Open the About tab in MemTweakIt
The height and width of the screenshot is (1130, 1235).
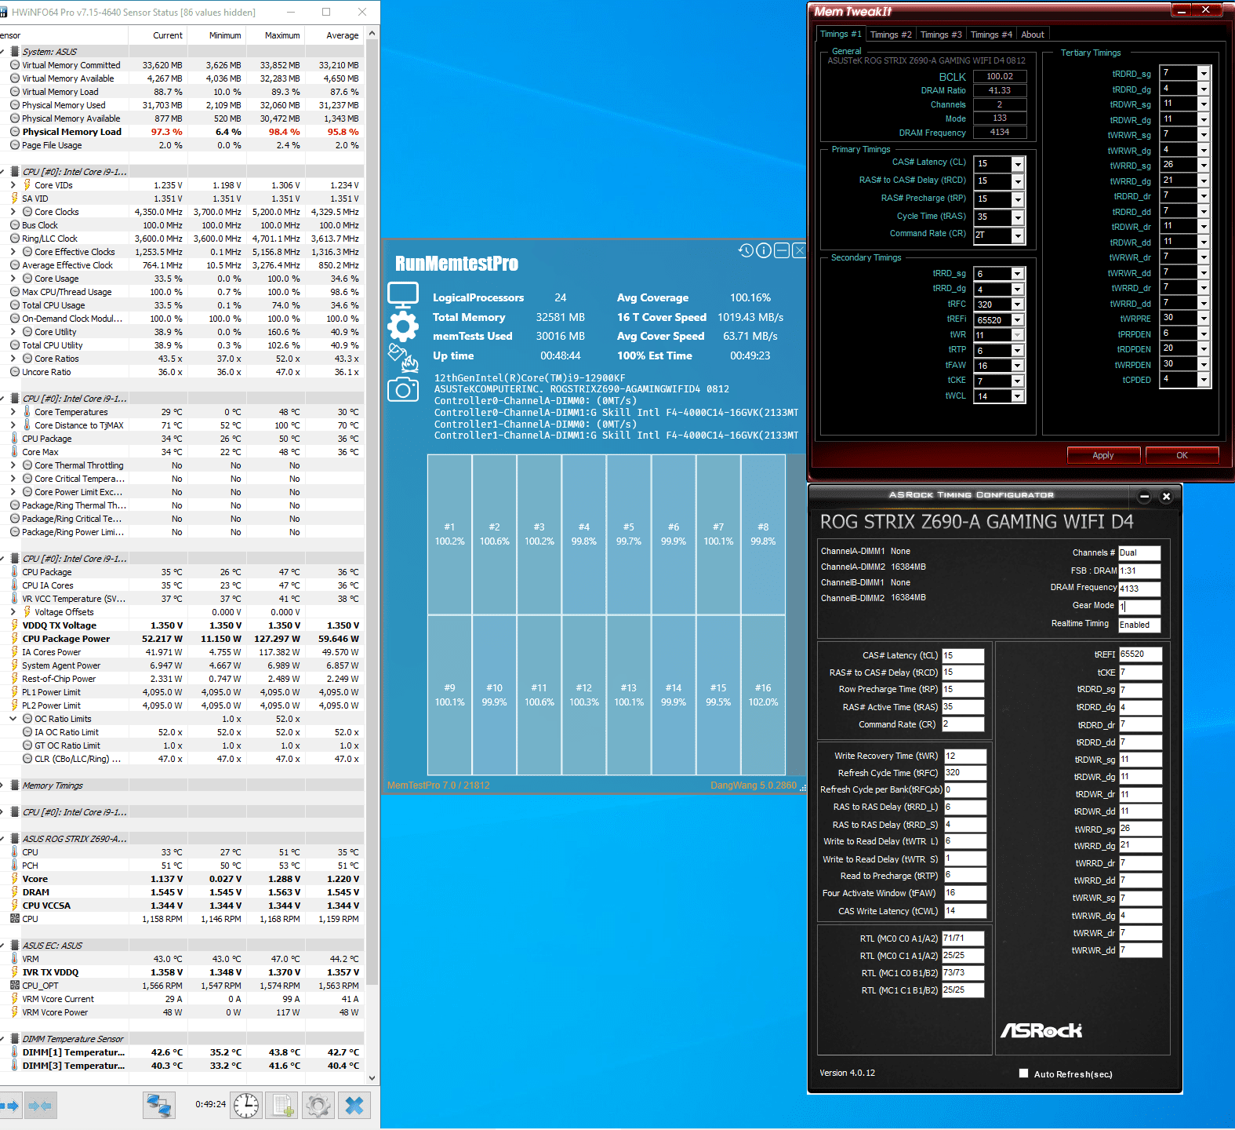coord(1033,35)
